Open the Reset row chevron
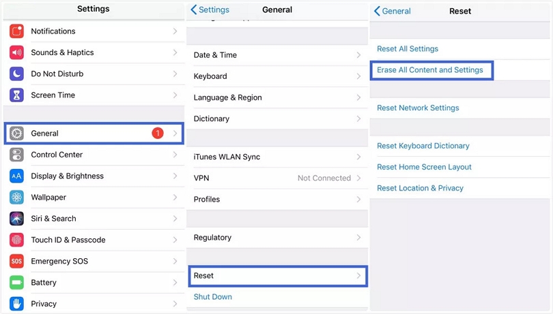The height and width of the screenshot is (314, 553). tap(358, 276)
